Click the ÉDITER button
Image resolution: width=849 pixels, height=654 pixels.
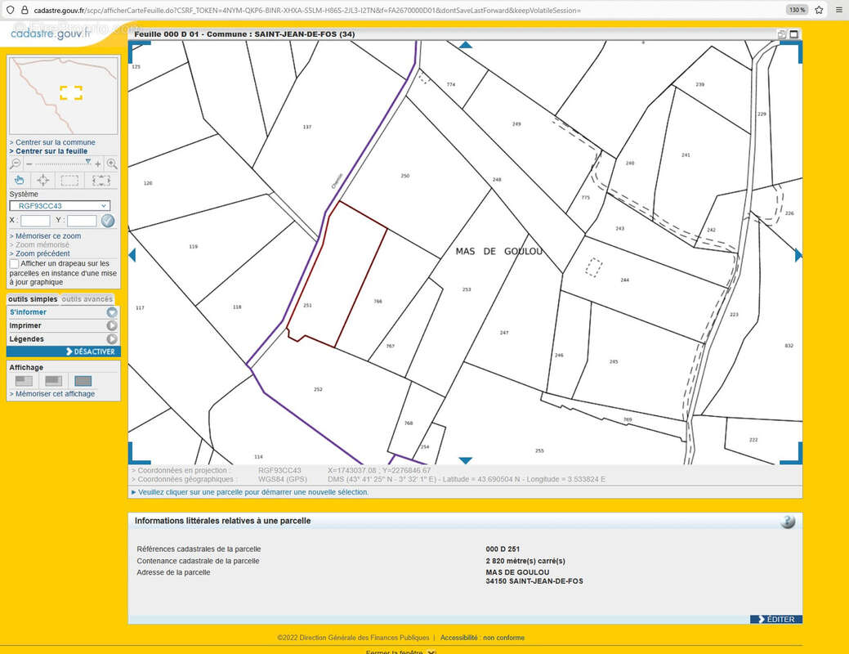775,619
